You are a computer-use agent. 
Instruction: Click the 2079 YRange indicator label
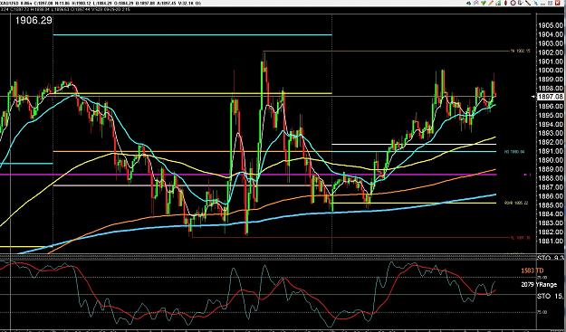[539, 284]
